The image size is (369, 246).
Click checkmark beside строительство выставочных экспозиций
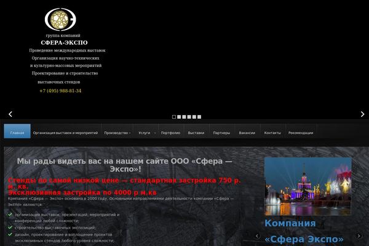tap(10, 228)
